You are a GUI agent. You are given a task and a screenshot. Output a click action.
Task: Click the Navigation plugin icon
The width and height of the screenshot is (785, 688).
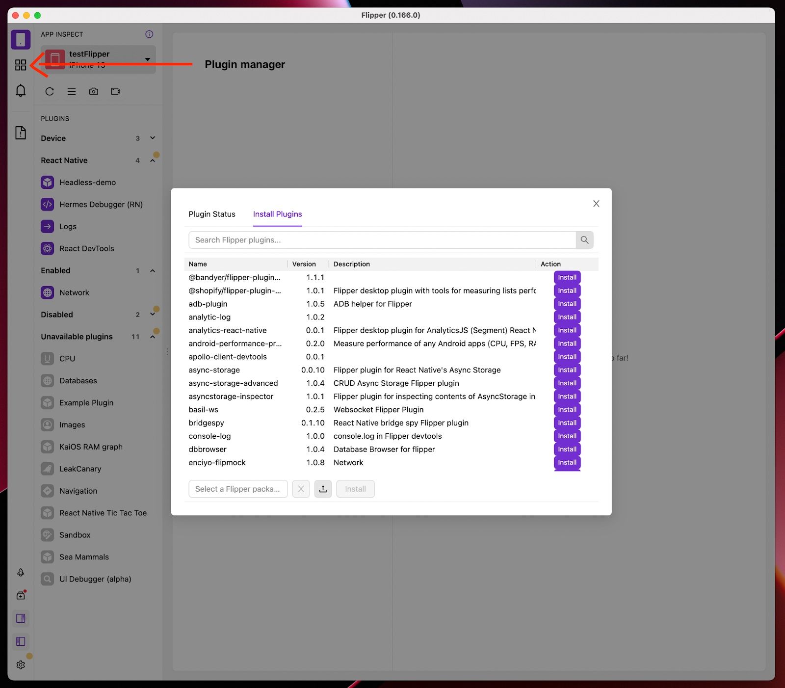pos(47,491)
